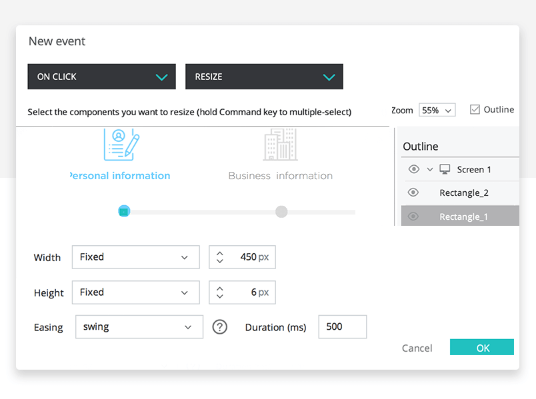Select the Business information label

(280, 176)
